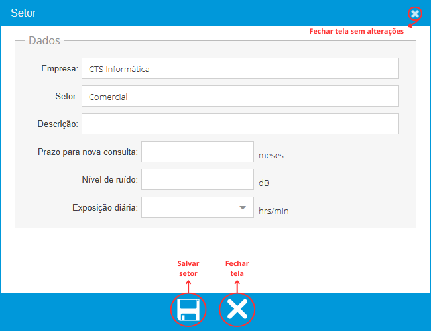Expand the Exposição diária dropdown arrow

pos(242,208)
